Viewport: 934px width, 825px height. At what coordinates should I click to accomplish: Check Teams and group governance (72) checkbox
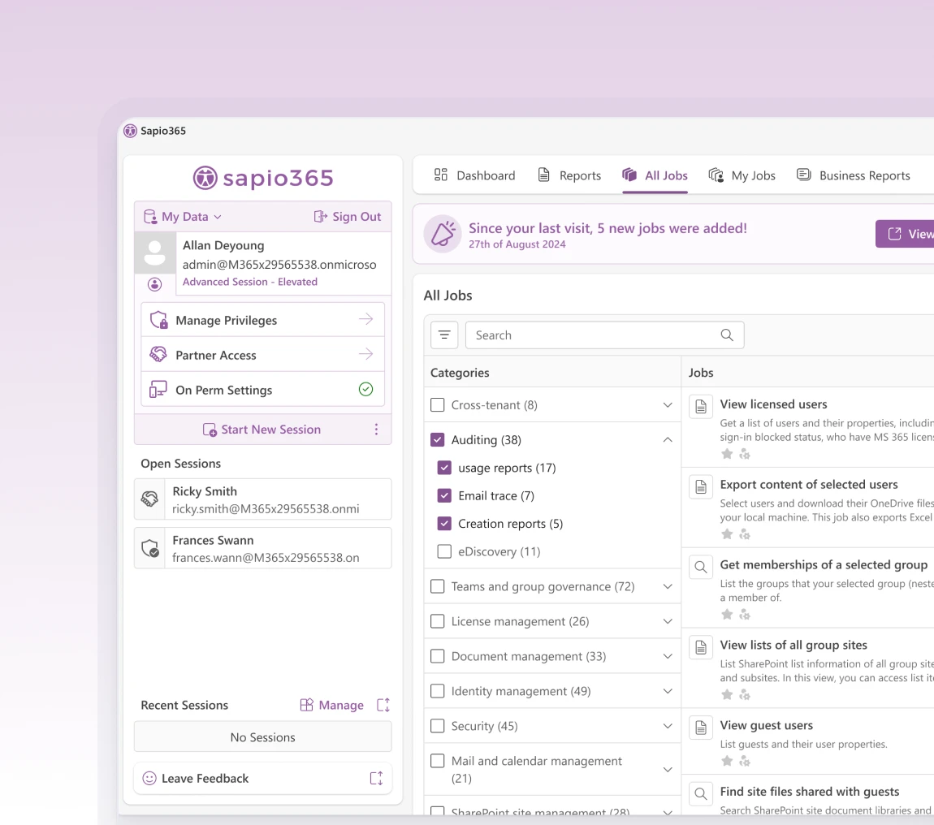[x=437, y=586]
